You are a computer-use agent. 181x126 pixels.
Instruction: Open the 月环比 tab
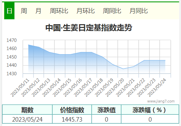pyautogui.click(x=86, y=11)
